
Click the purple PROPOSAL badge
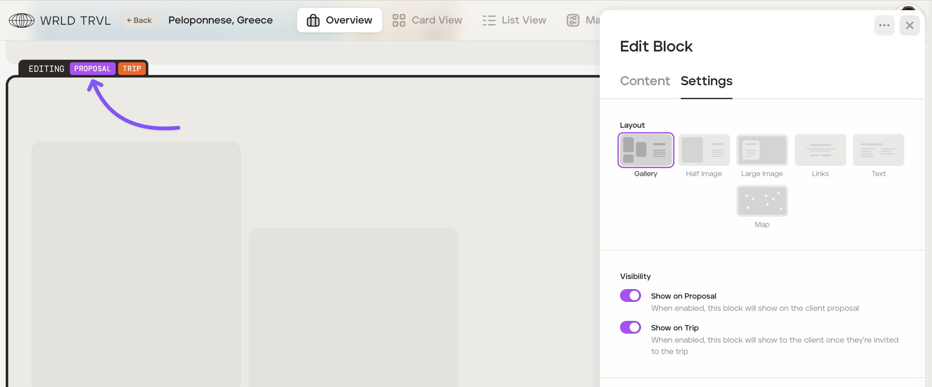pos(92,69)
